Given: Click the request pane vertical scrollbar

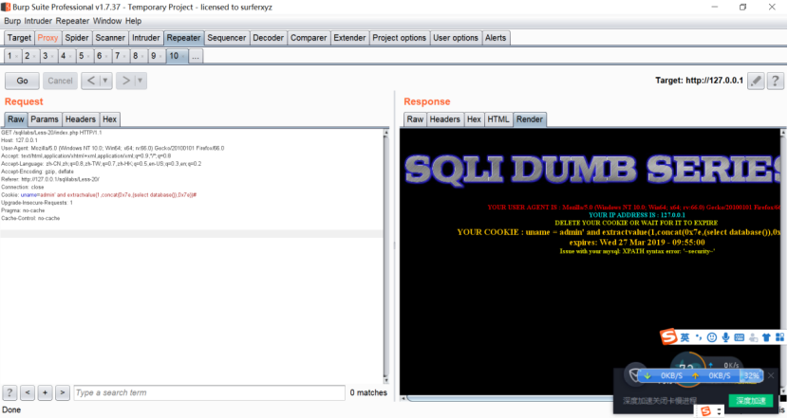Looking at the screenshot, I should coord(386,256).
